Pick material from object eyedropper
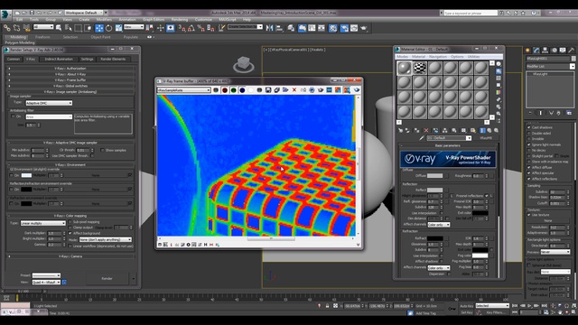The image size is (578, 325). [x=422, y=138]
